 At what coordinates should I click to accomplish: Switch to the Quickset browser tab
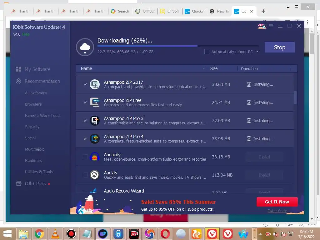pyautogui.click(x=195, y=11)
